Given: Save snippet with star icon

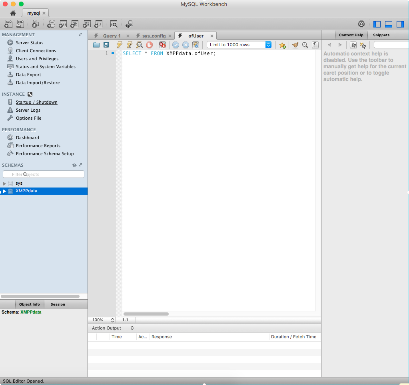Looking at the screenshot, I should click(282, 45).
